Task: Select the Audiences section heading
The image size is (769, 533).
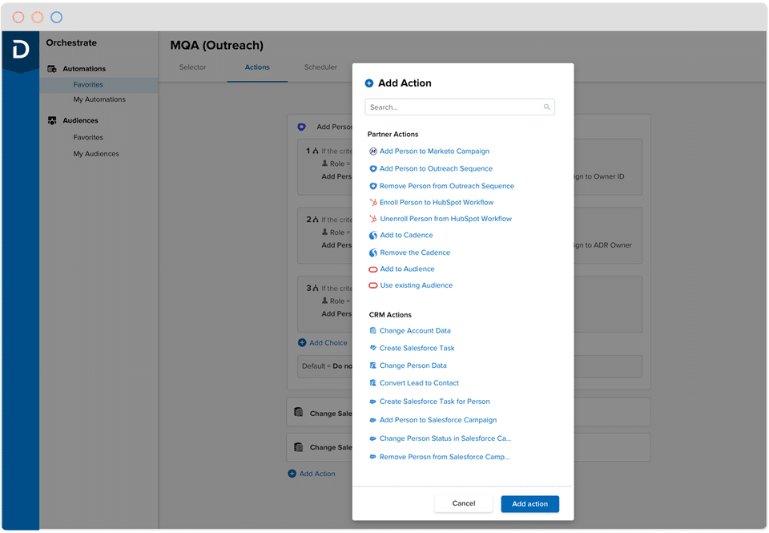Action: tap(80, 120)
